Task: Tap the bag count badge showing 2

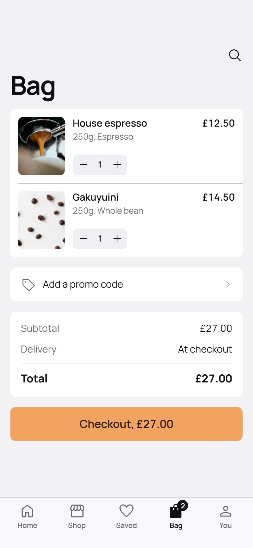Action: pos(183,505)
